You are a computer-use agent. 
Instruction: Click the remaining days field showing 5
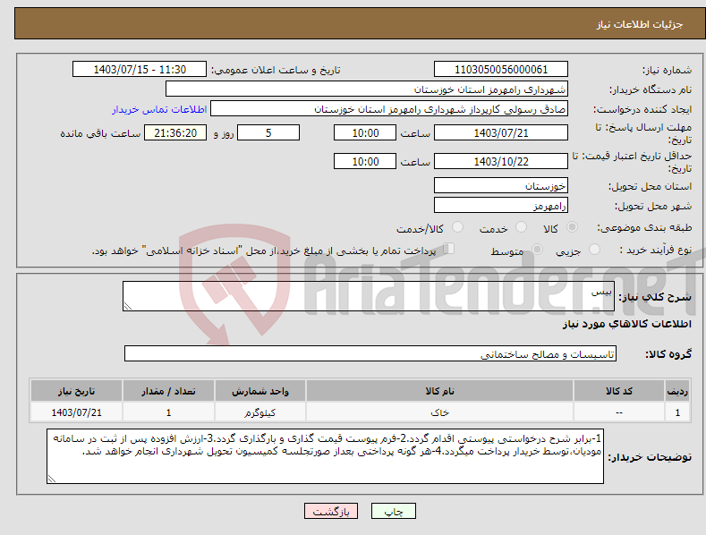pos(268,132)
